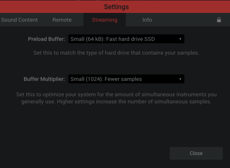Click the word 'Settings' in the header
The width and height of the screenshot is (230, 168).
tap(116, 7)
